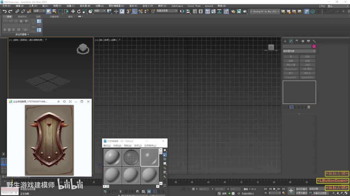The width and height of the screenshot is (350, 196).
Task: Open 模式(D) menu in Material Editor
Action: [x=107, y=146]
